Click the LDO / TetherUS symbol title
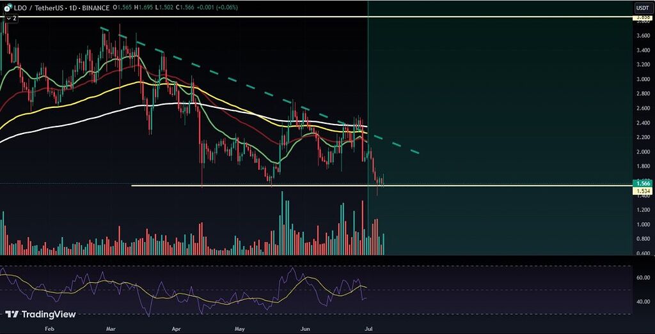 pyautogui.click(x=35, y=8)
